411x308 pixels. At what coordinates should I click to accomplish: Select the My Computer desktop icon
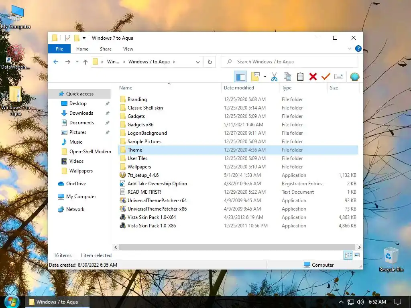(x=16, y=17)
